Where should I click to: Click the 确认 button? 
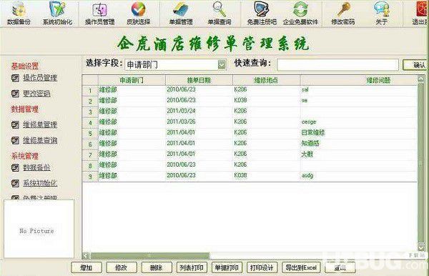coord(415,65)
